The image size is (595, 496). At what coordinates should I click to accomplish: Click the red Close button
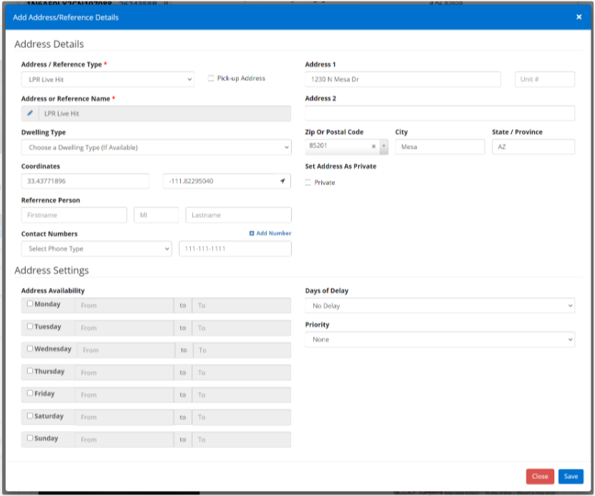tap(540, 476)
